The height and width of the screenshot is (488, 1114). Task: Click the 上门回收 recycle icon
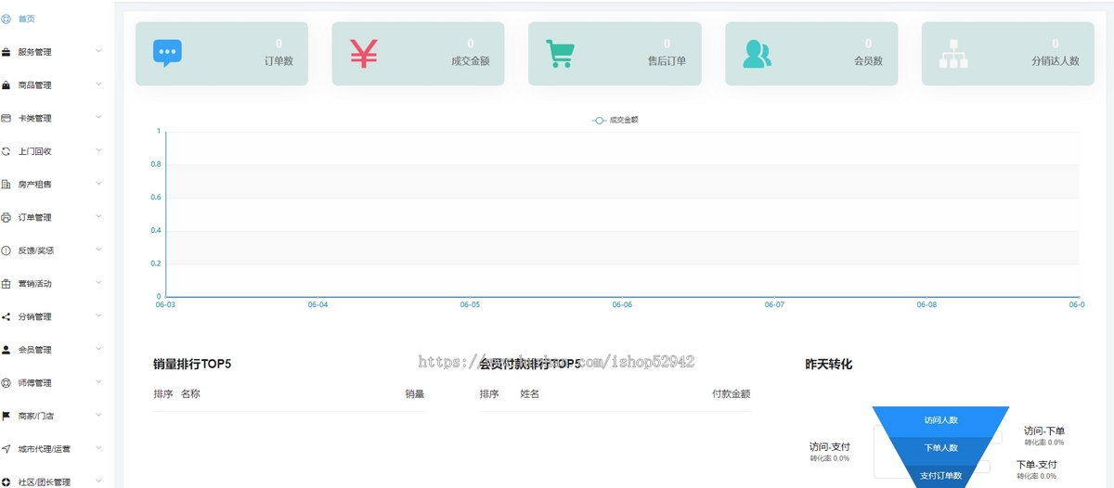(6, 151)
